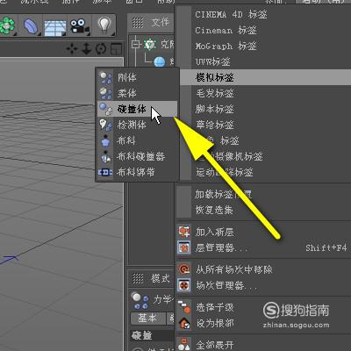
Task: Click 从所有场次中移除 icon
Action: pos(184,269)
